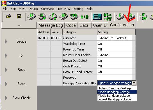This screenshot has height=110, width=153.
Task: Click the Category column header
Action: (x=80, y=32)
